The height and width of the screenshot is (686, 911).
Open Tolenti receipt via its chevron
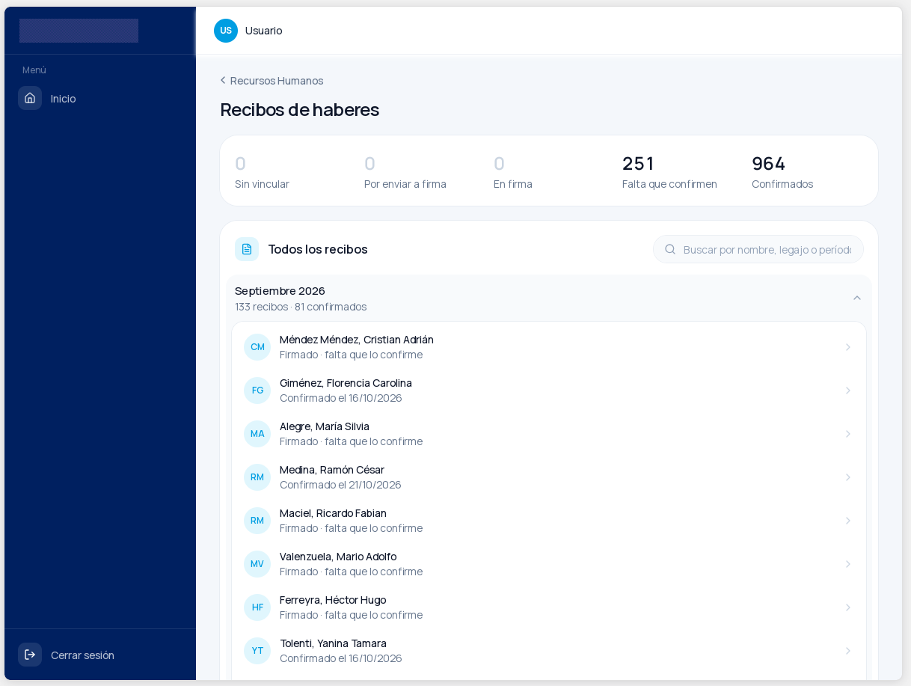point(848,651)
